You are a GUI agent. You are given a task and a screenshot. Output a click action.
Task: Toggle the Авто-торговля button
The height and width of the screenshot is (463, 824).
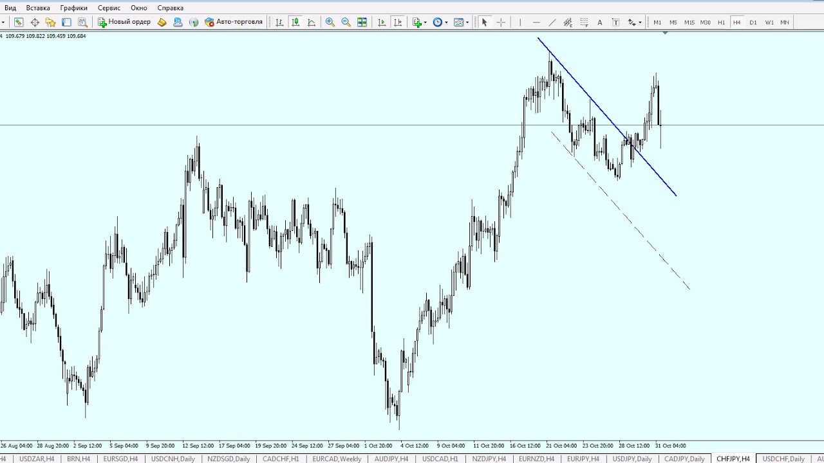[234, 22]
